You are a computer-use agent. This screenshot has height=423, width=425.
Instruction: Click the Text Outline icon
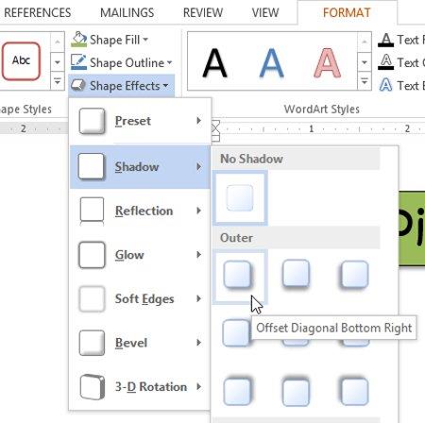385,62
